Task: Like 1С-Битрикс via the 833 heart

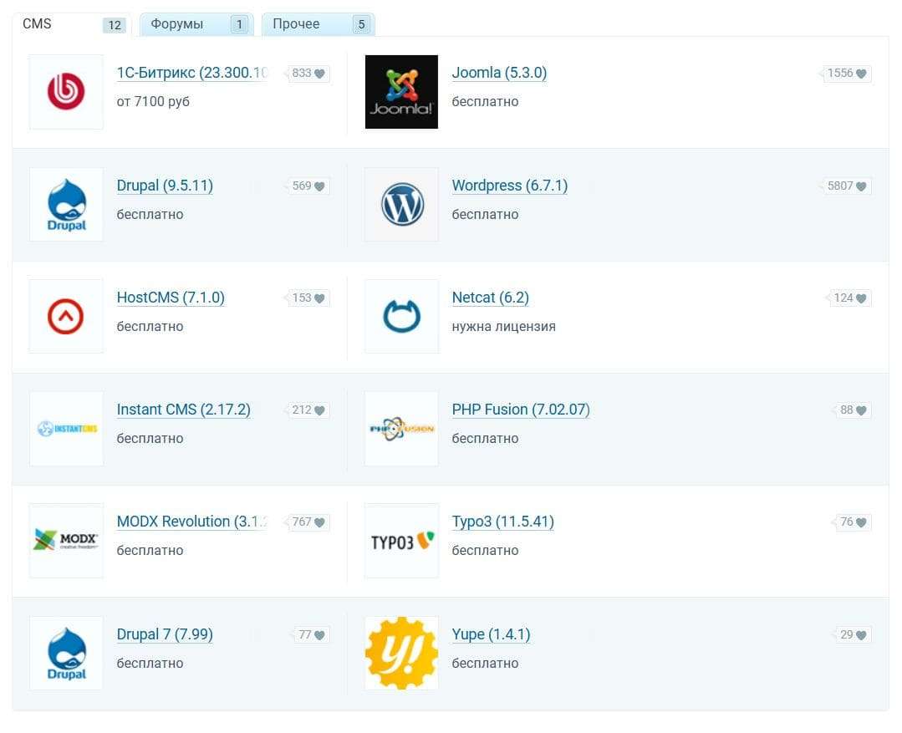Action: point(319,74)
